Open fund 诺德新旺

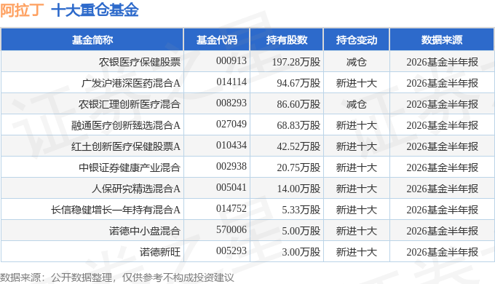click(160, 252)
